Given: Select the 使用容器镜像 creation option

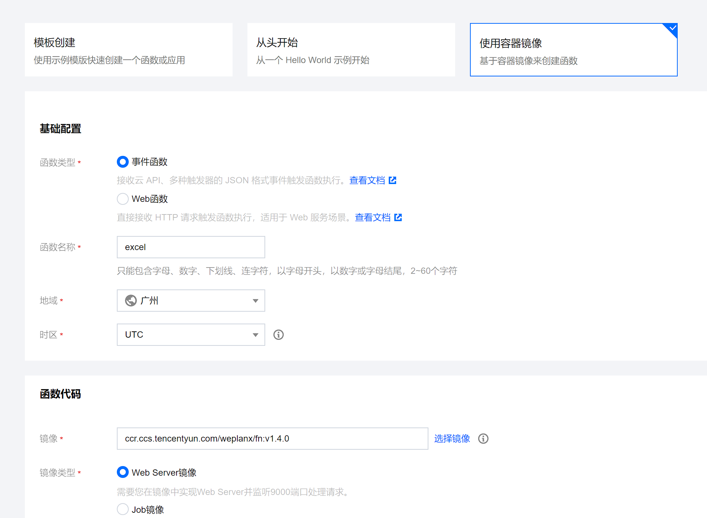Looking at the screenshot, I should 573,50.
